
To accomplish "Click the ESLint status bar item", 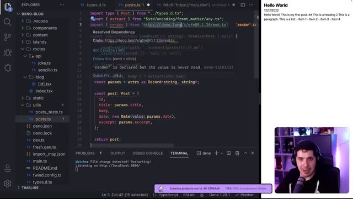I will pyautogui.click(x=189, y=195).
